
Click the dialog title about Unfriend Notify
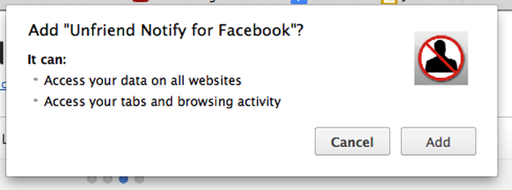click(x=166, y=31)
